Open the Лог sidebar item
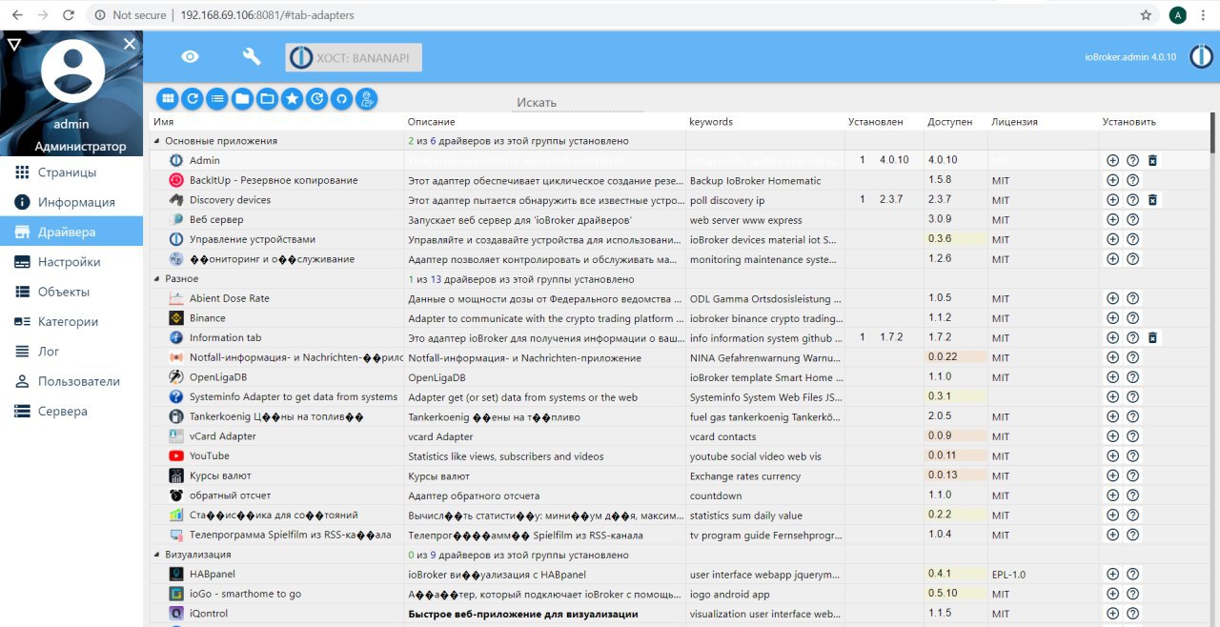1220x627 pixels. pyautogui.click(x=71, y=352)
